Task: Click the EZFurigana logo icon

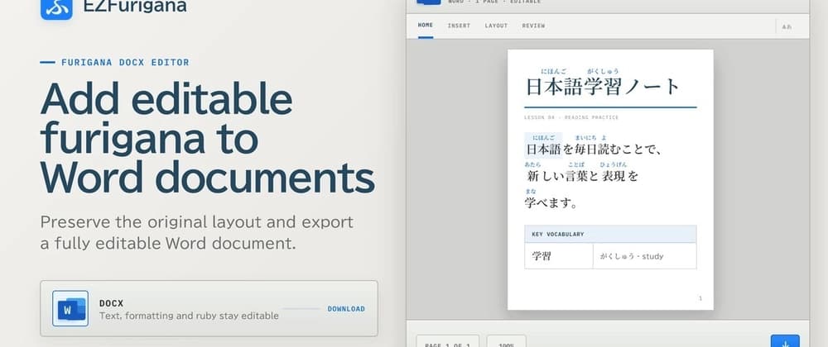Action: click(56, 7)
